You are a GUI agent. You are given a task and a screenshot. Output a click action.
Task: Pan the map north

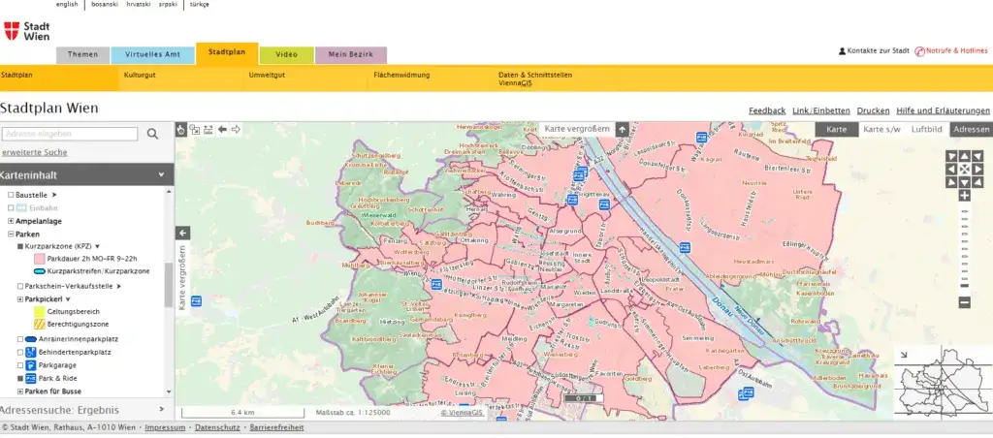pyautogui.click(x=965, y=156)
